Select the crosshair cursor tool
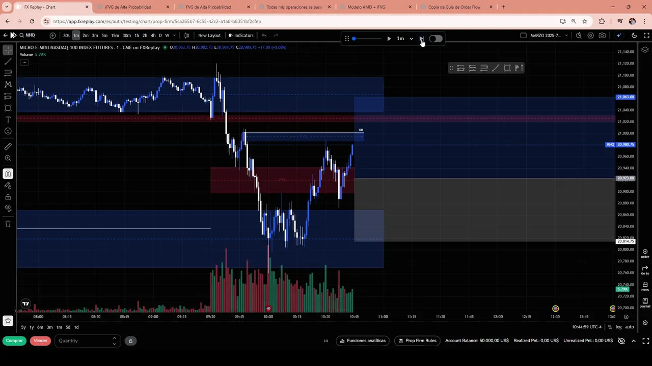Screen dimensions: 652x366 8,50
